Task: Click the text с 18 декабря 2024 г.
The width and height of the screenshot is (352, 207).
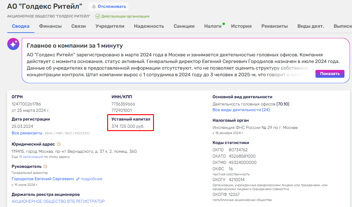Action: click(228, 133)
